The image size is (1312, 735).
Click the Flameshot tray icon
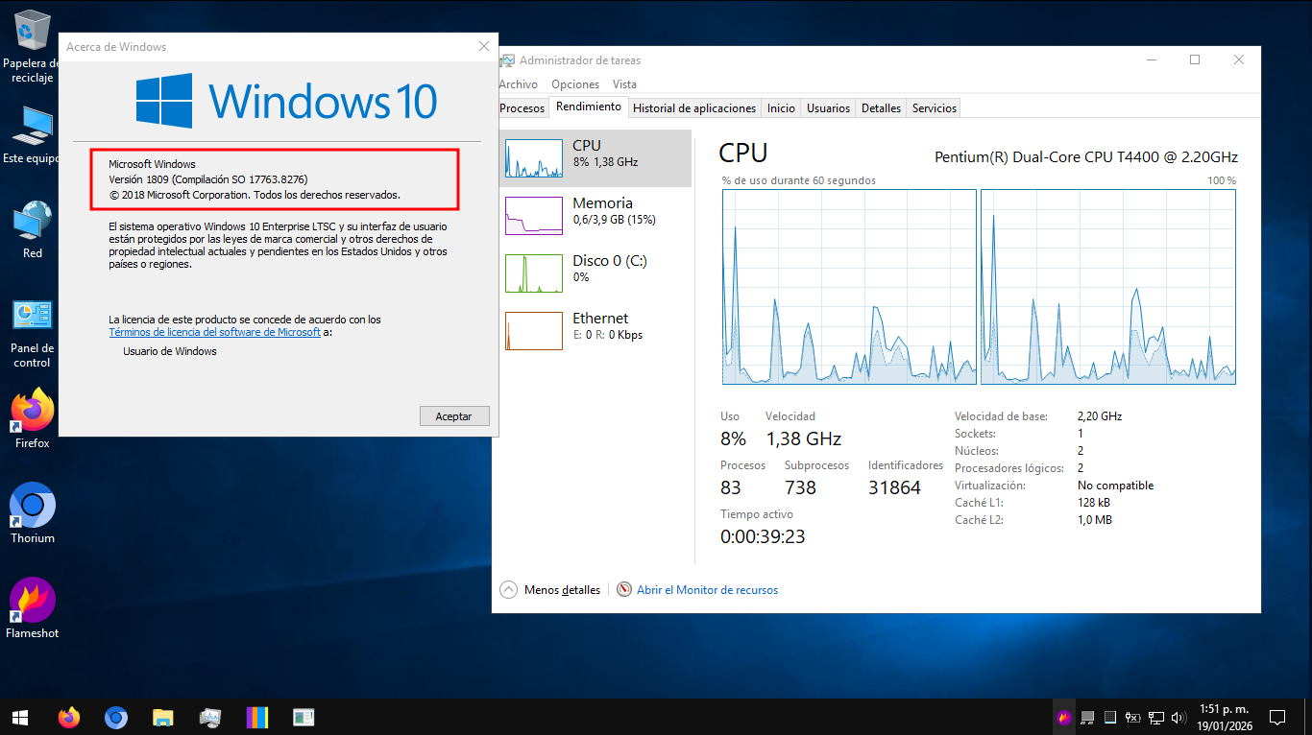tap(1064, 717)
